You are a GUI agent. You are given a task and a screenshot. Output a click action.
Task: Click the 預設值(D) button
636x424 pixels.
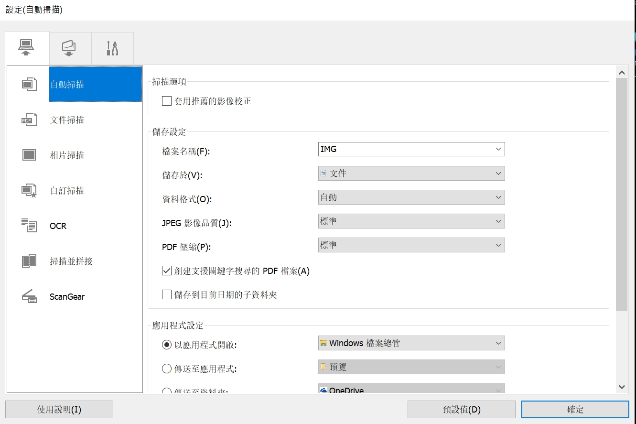point(462,410)
